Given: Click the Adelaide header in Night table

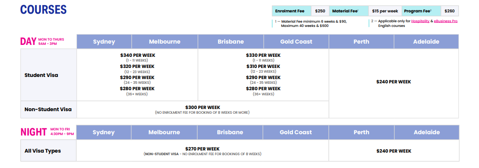Looking at the screenshot, I should pos(427,132).
